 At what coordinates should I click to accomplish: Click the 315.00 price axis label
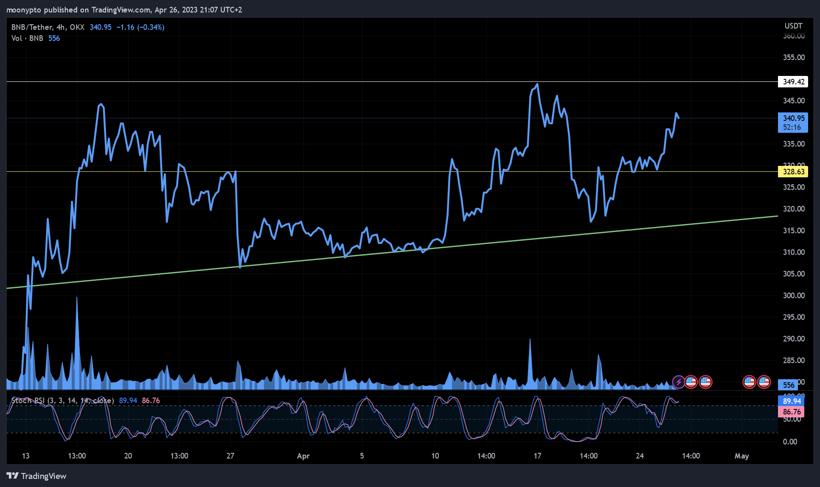[x=794, y=230]
